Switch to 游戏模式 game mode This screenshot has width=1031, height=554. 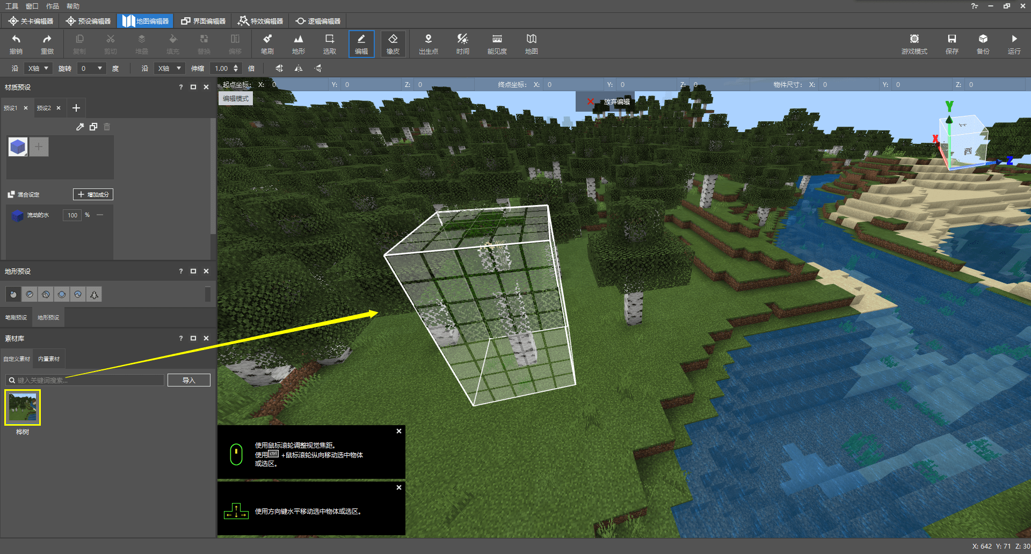(x=914, y=43)
